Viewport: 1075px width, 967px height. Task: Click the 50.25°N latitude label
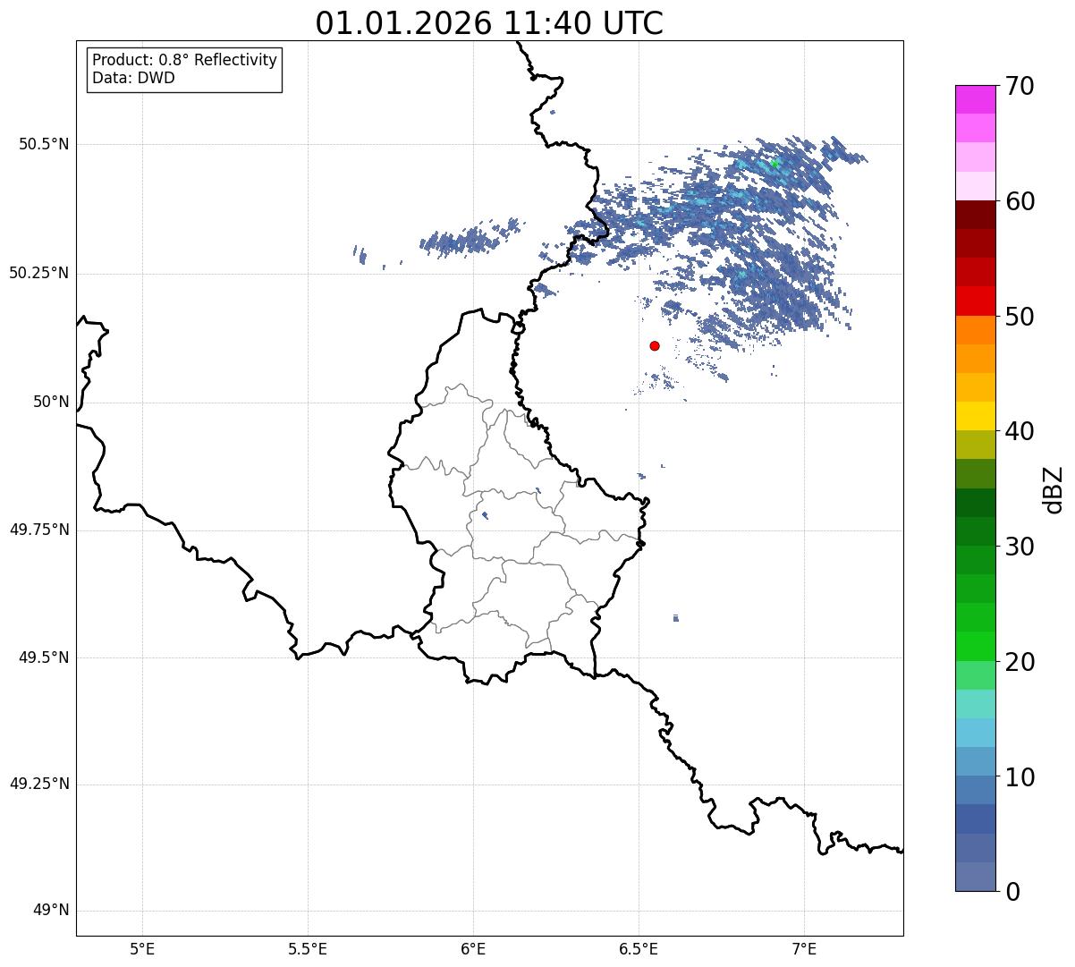(x=39, y=273)
